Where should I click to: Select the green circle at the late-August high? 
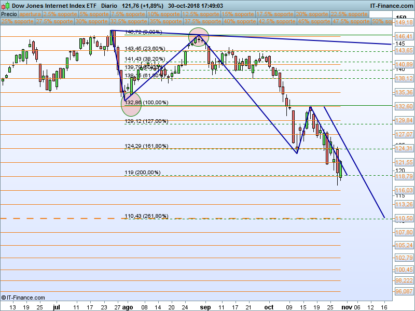click(199, 37)
